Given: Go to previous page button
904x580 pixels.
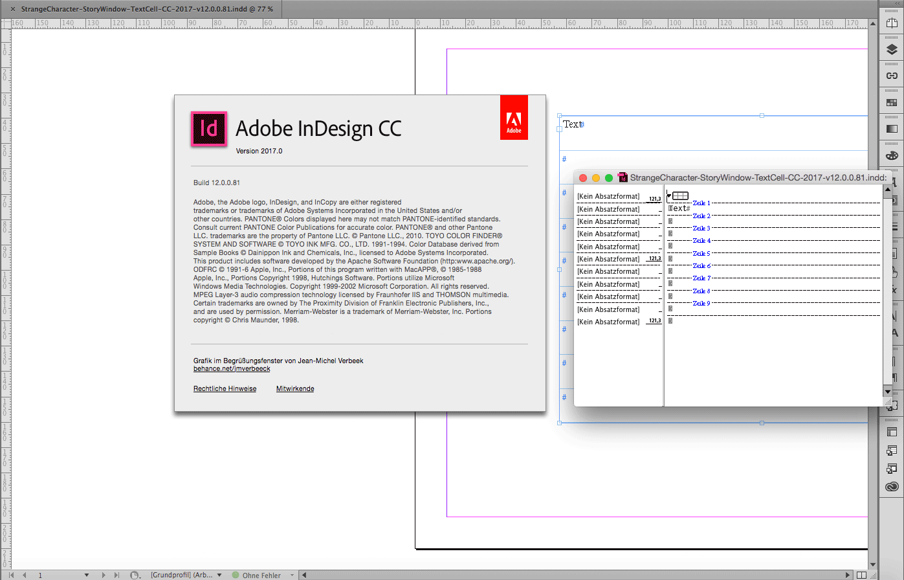Looking at the screenshot, I should pyautogui.click(x=25, y=575).
